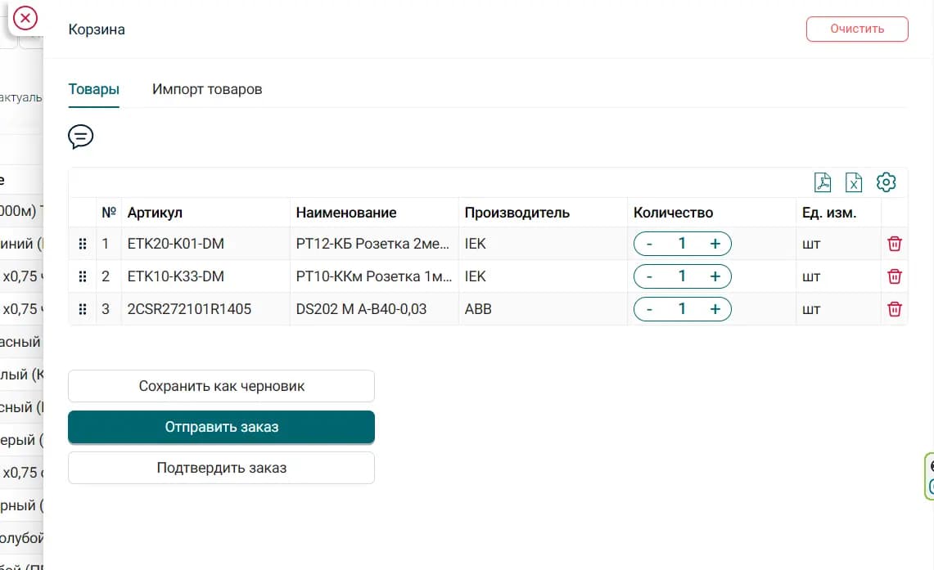Export cart table to Excel
Viewport: 934px width, 570px height.
pos(854,182)
